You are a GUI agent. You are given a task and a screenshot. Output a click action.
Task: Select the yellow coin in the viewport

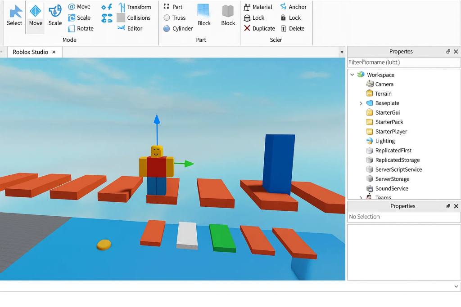(104, 245)
